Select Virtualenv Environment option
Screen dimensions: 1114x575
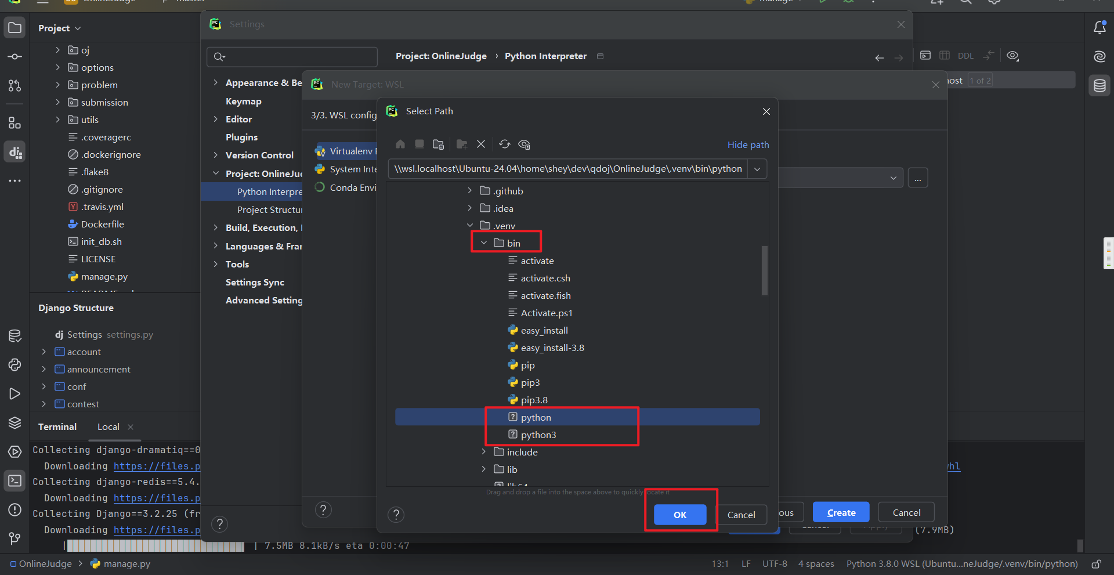(x=346, y=151)
